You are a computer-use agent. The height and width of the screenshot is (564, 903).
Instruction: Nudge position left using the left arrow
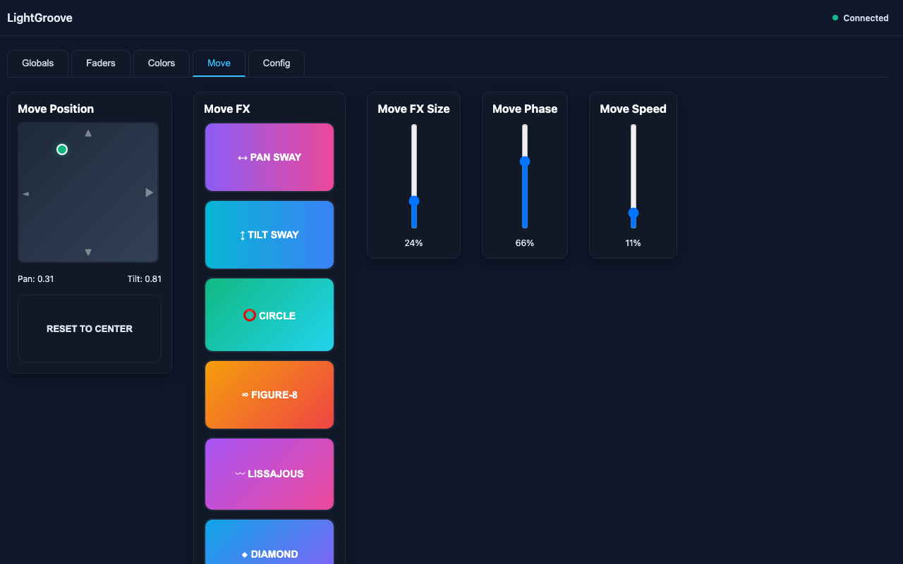click(25, 192)
